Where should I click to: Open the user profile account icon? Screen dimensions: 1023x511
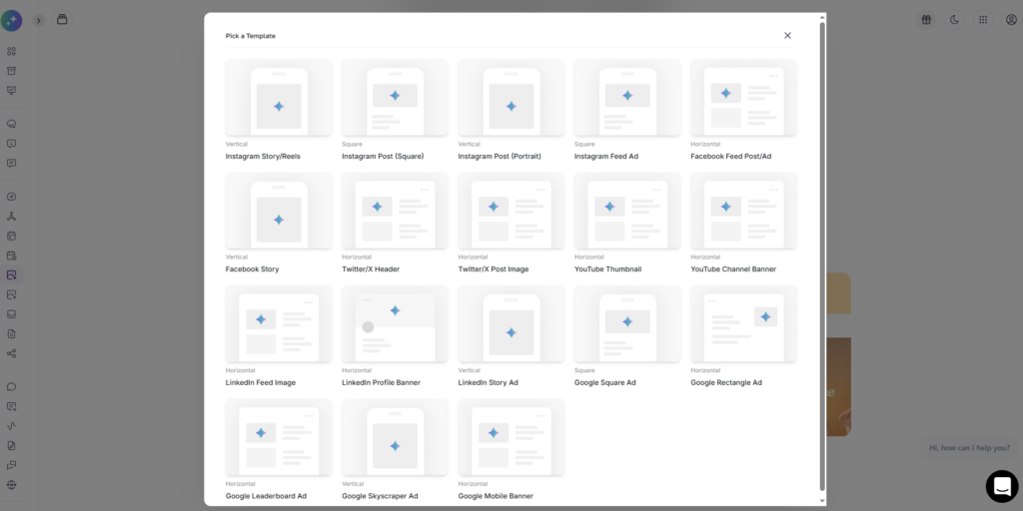point(1011,20)
